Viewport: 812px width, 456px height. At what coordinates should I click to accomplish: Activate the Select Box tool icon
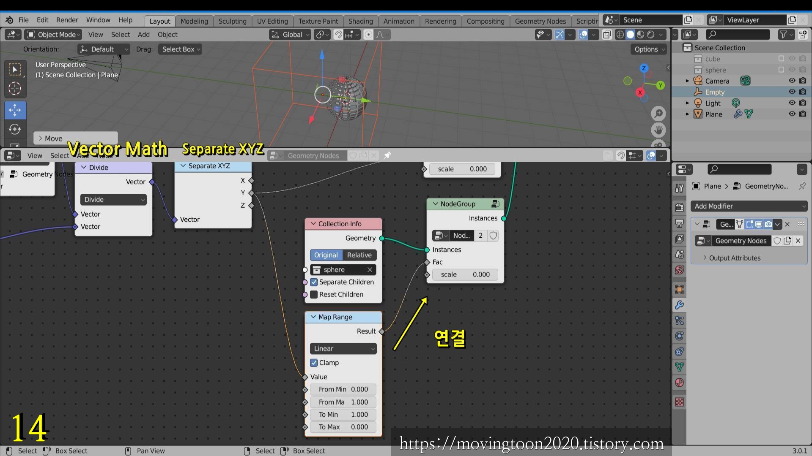pos(15,69)
